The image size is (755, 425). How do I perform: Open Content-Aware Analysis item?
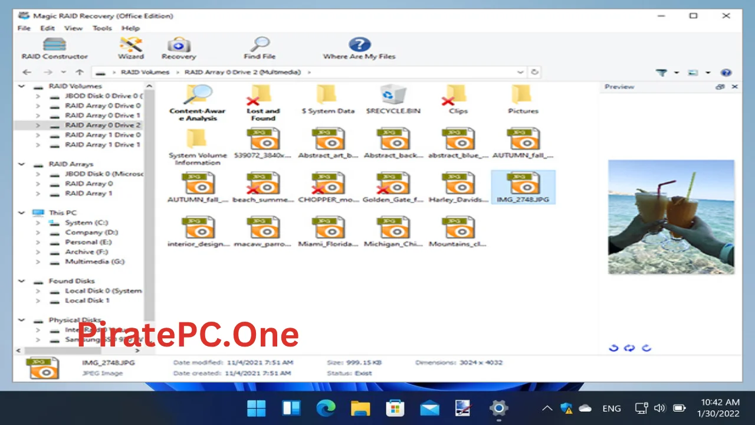click(x=198, y=103)
